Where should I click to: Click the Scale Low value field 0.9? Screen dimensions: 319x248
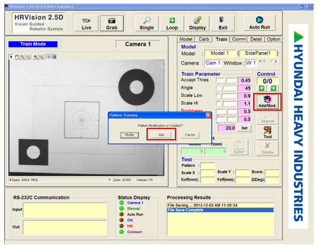[x=244, y=96]
